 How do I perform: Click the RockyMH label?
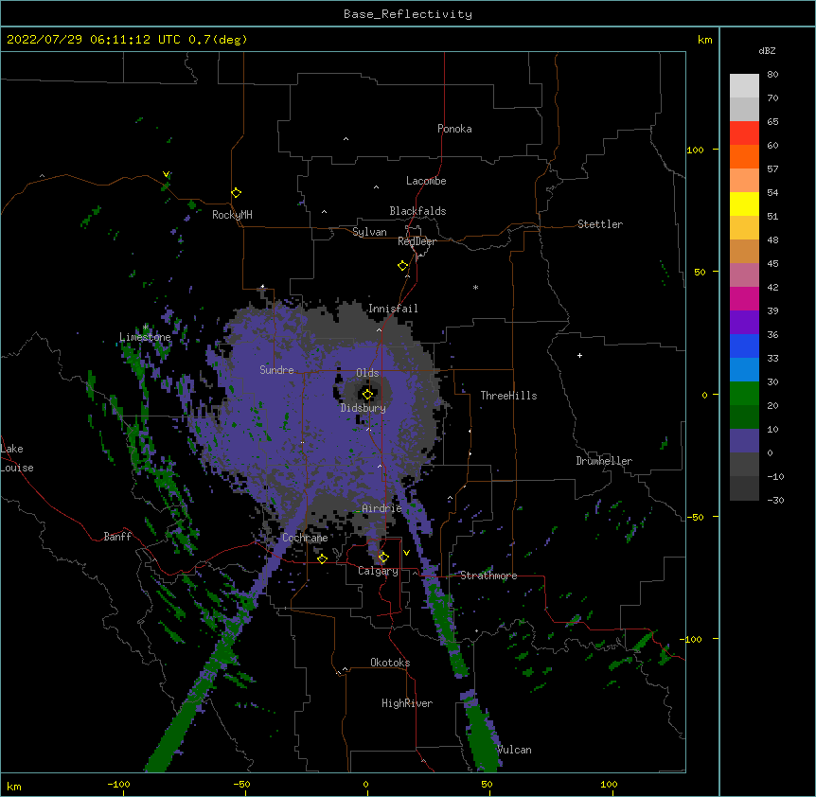coord(232,215)
